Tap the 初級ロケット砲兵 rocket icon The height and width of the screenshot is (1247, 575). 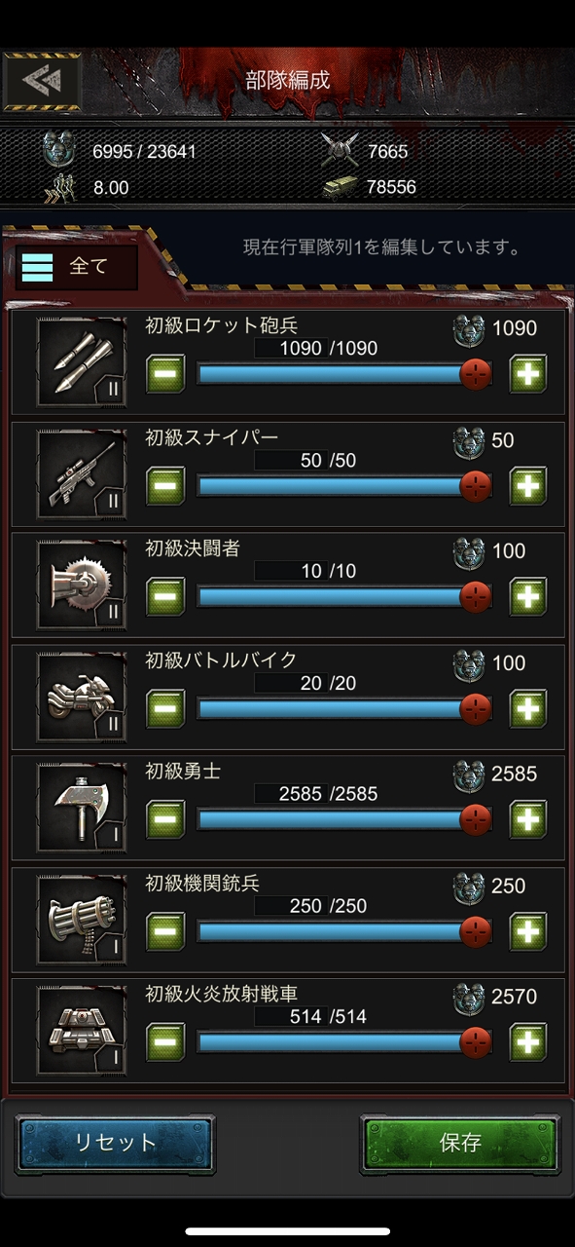point(82,360)
